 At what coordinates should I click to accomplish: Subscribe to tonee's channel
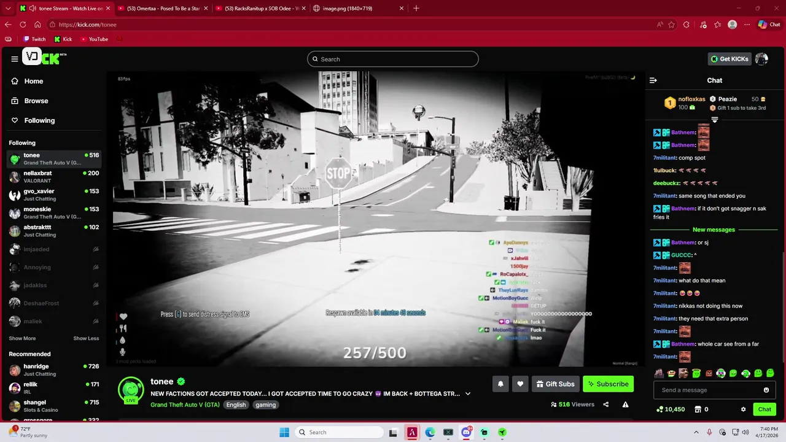[x=608, y=384]
